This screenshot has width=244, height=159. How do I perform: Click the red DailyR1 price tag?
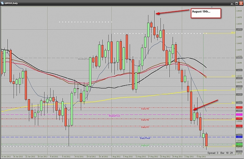(x=239, y=126)
